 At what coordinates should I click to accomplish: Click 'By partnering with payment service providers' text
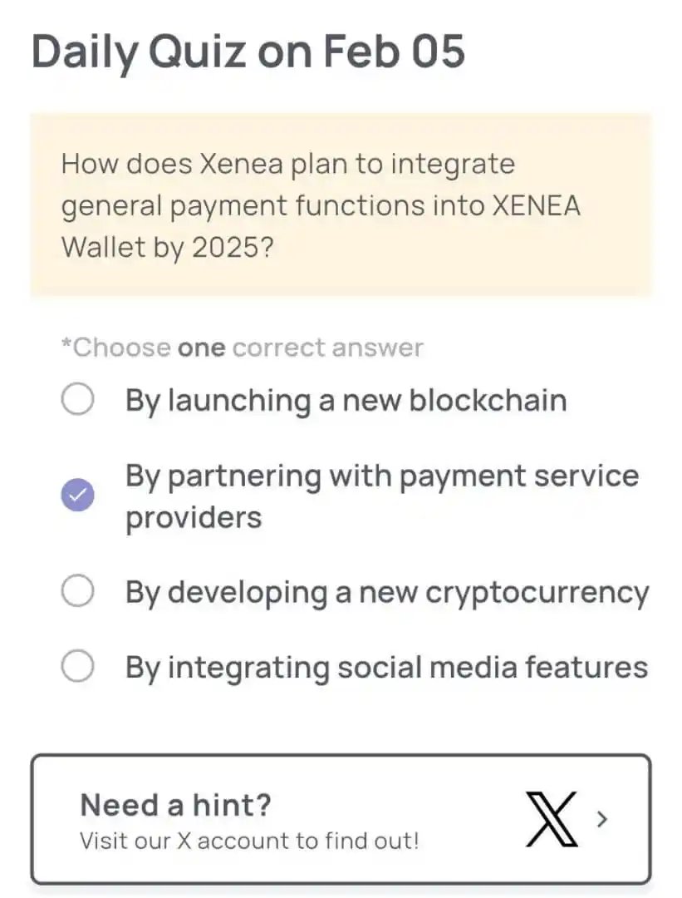point(381,496)
